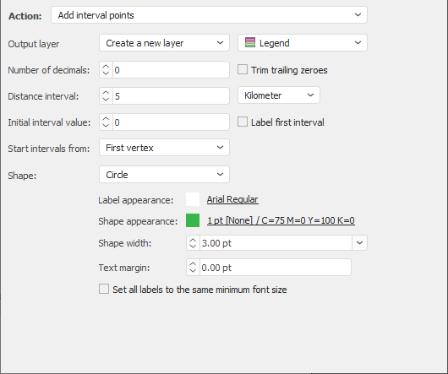Open the Action dropdown showing Add interval points

[x=209, y=15]
